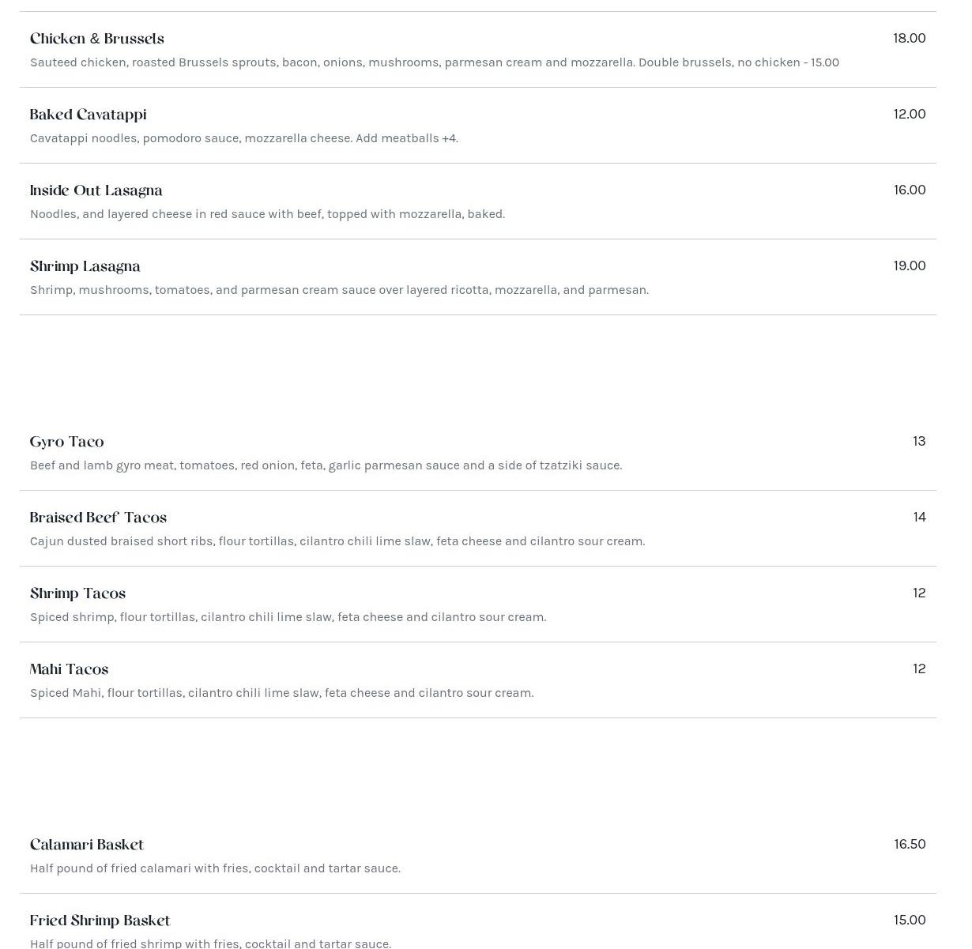This screenshot has height=949, width=972.
Task: Click the Fried Shrimp Basket heading
Action: tap(100, 921)
